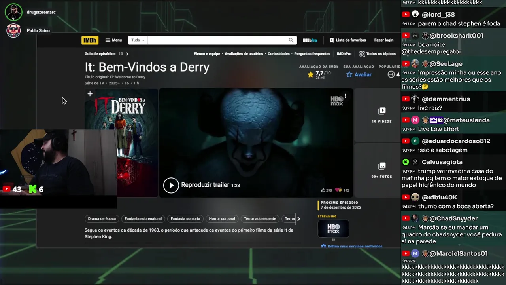Click @lord_j38 chat username

click(x=438, y=15)
